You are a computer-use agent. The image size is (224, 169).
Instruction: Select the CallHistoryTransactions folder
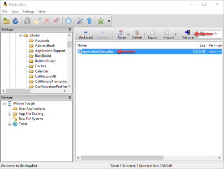pyautogui.click(x=51, y=82)
